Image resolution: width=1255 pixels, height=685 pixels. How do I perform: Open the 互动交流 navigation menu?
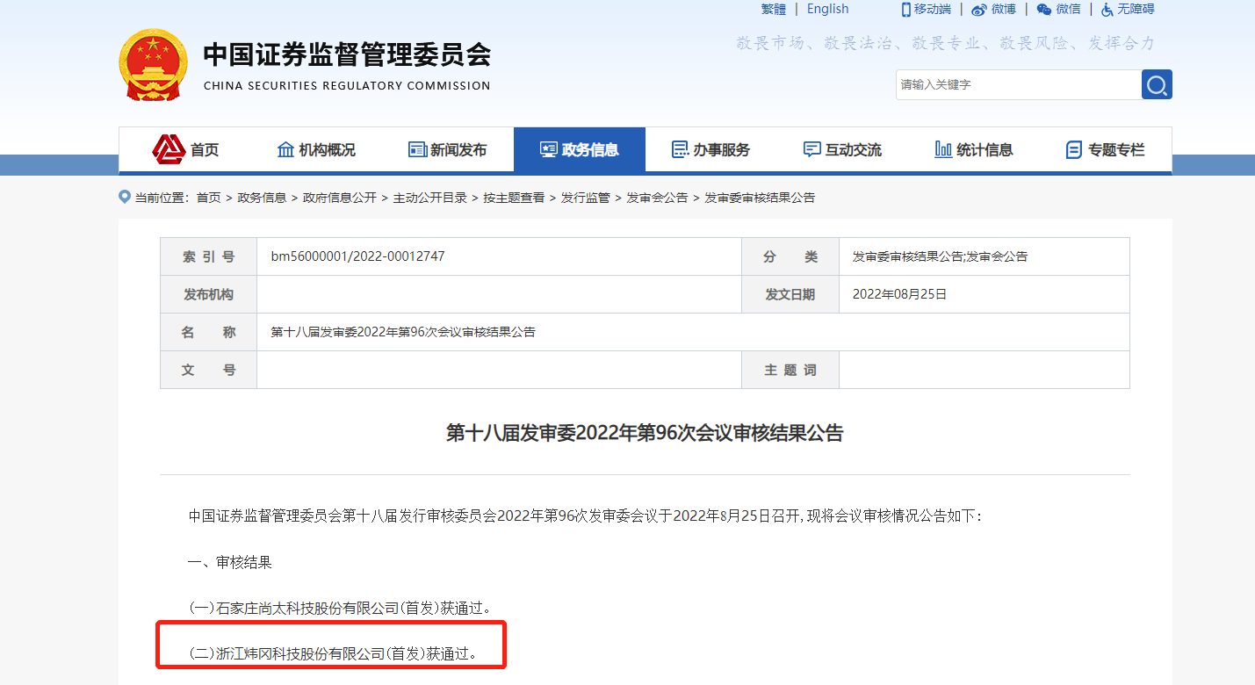[x=854, y=150]
